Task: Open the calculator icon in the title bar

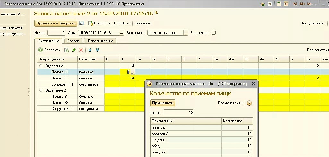Action: tap(278, 4)
